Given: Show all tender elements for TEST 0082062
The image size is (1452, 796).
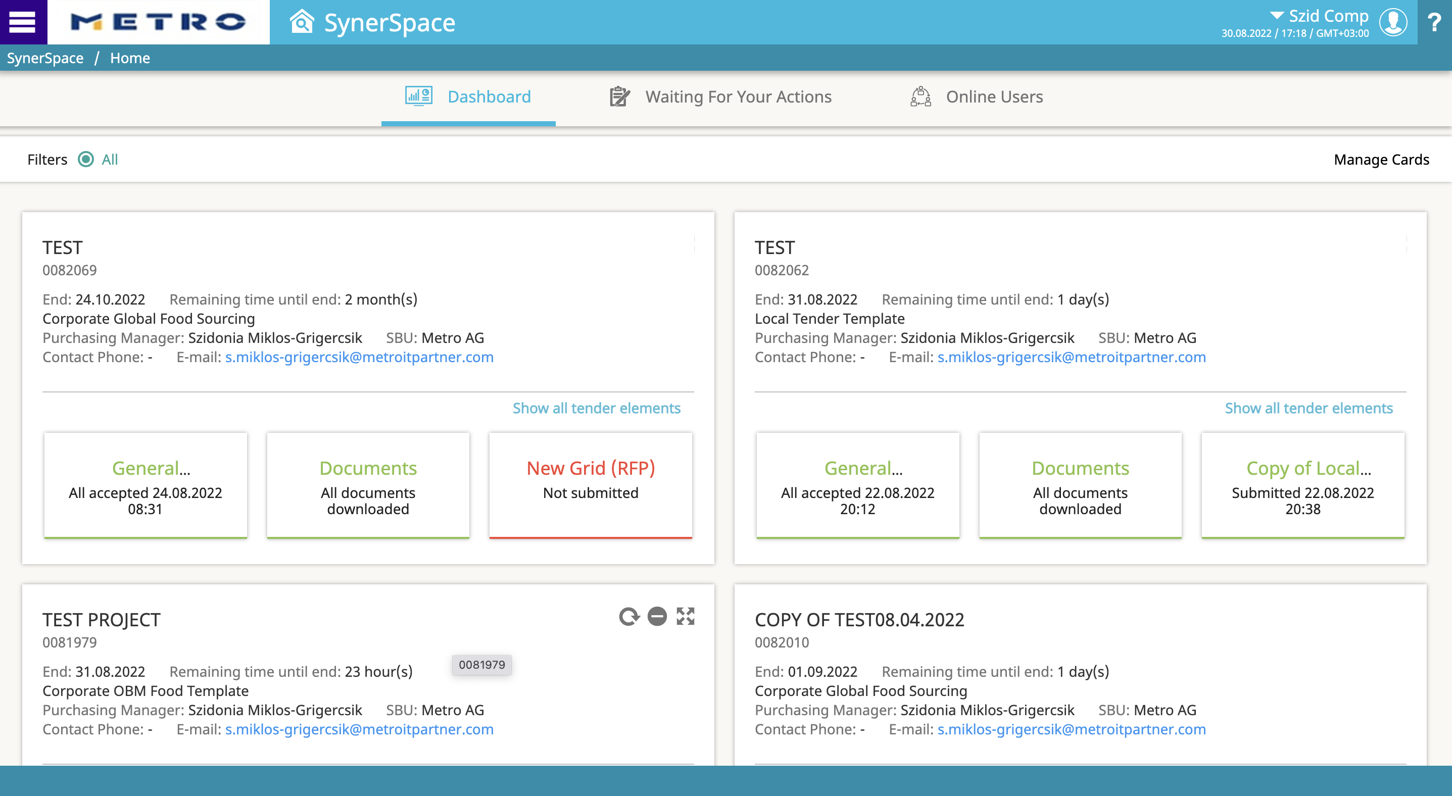Looking at the screenshot, I should [x=1309, y=408].
